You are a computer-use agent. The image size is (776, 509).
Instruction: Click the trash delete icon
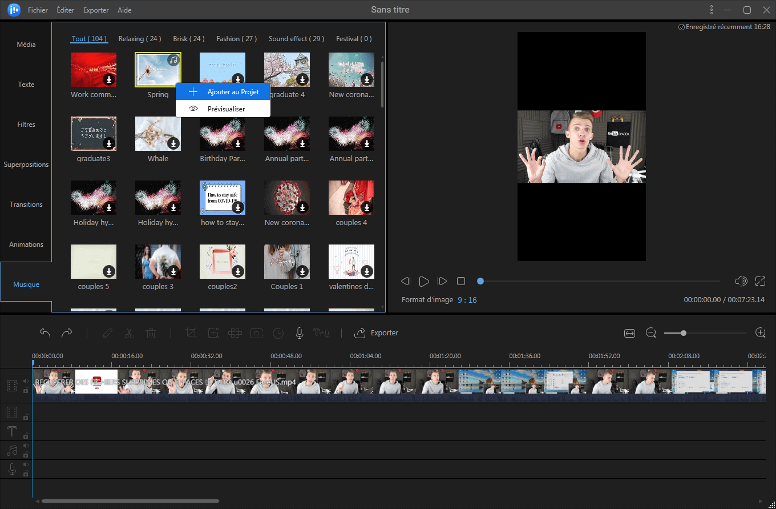[151, 332]
